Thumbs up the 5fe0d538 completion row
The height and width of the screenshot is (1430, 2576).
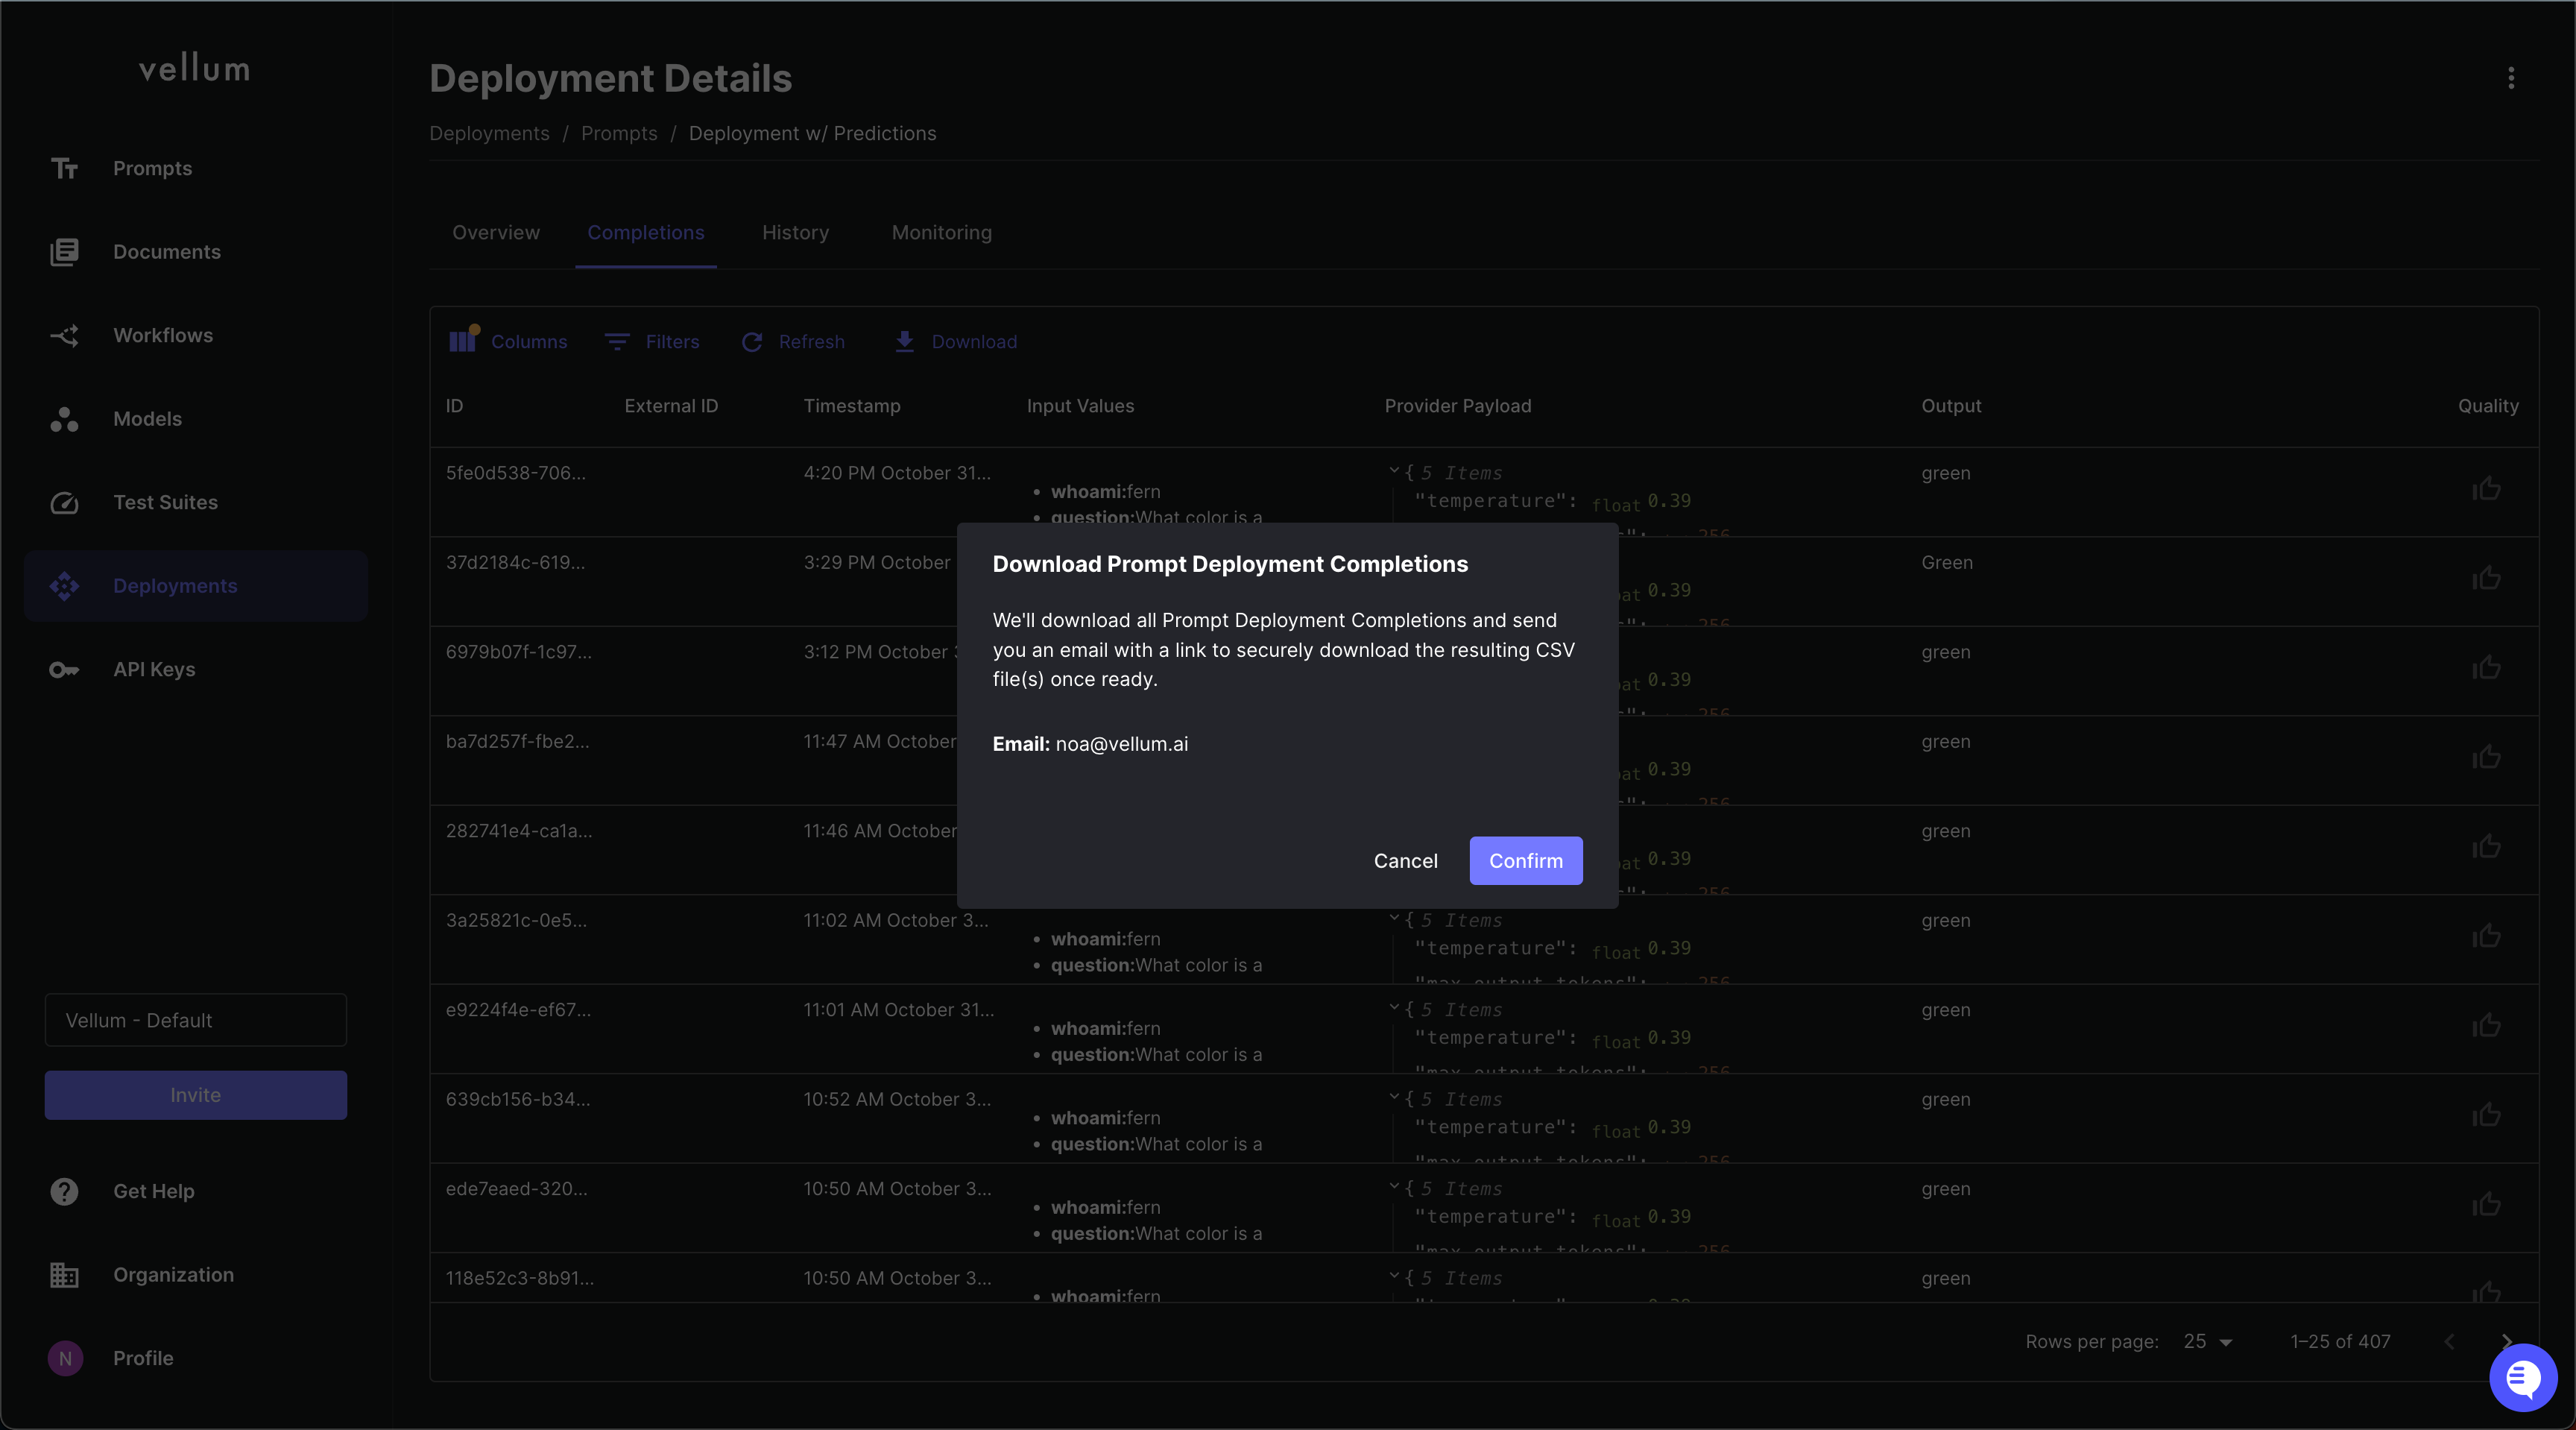pyautogui.click(x=2486, y=489)
